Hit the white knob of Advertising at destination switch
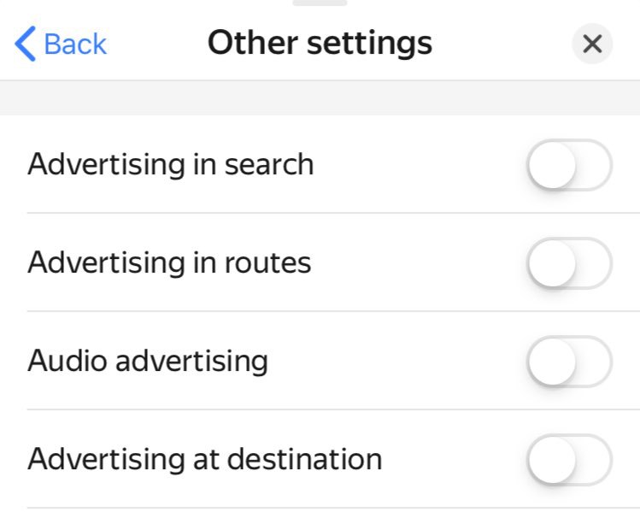The width and height of the screenshot is (640, 512). [552, 459]
